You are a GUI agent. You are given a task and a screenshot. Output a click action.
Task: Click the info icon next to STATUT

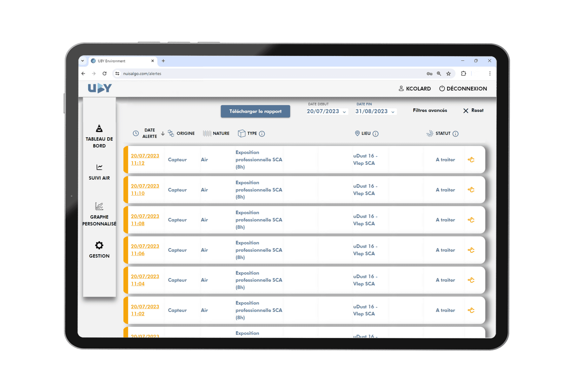455,134
